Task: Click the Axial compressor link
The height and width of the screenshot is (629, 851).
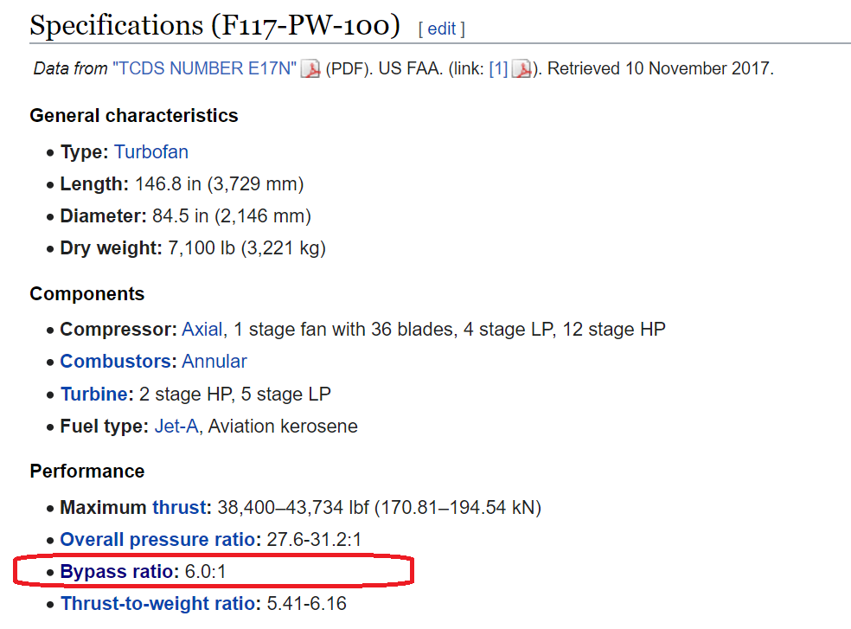Action: (202, 329)
